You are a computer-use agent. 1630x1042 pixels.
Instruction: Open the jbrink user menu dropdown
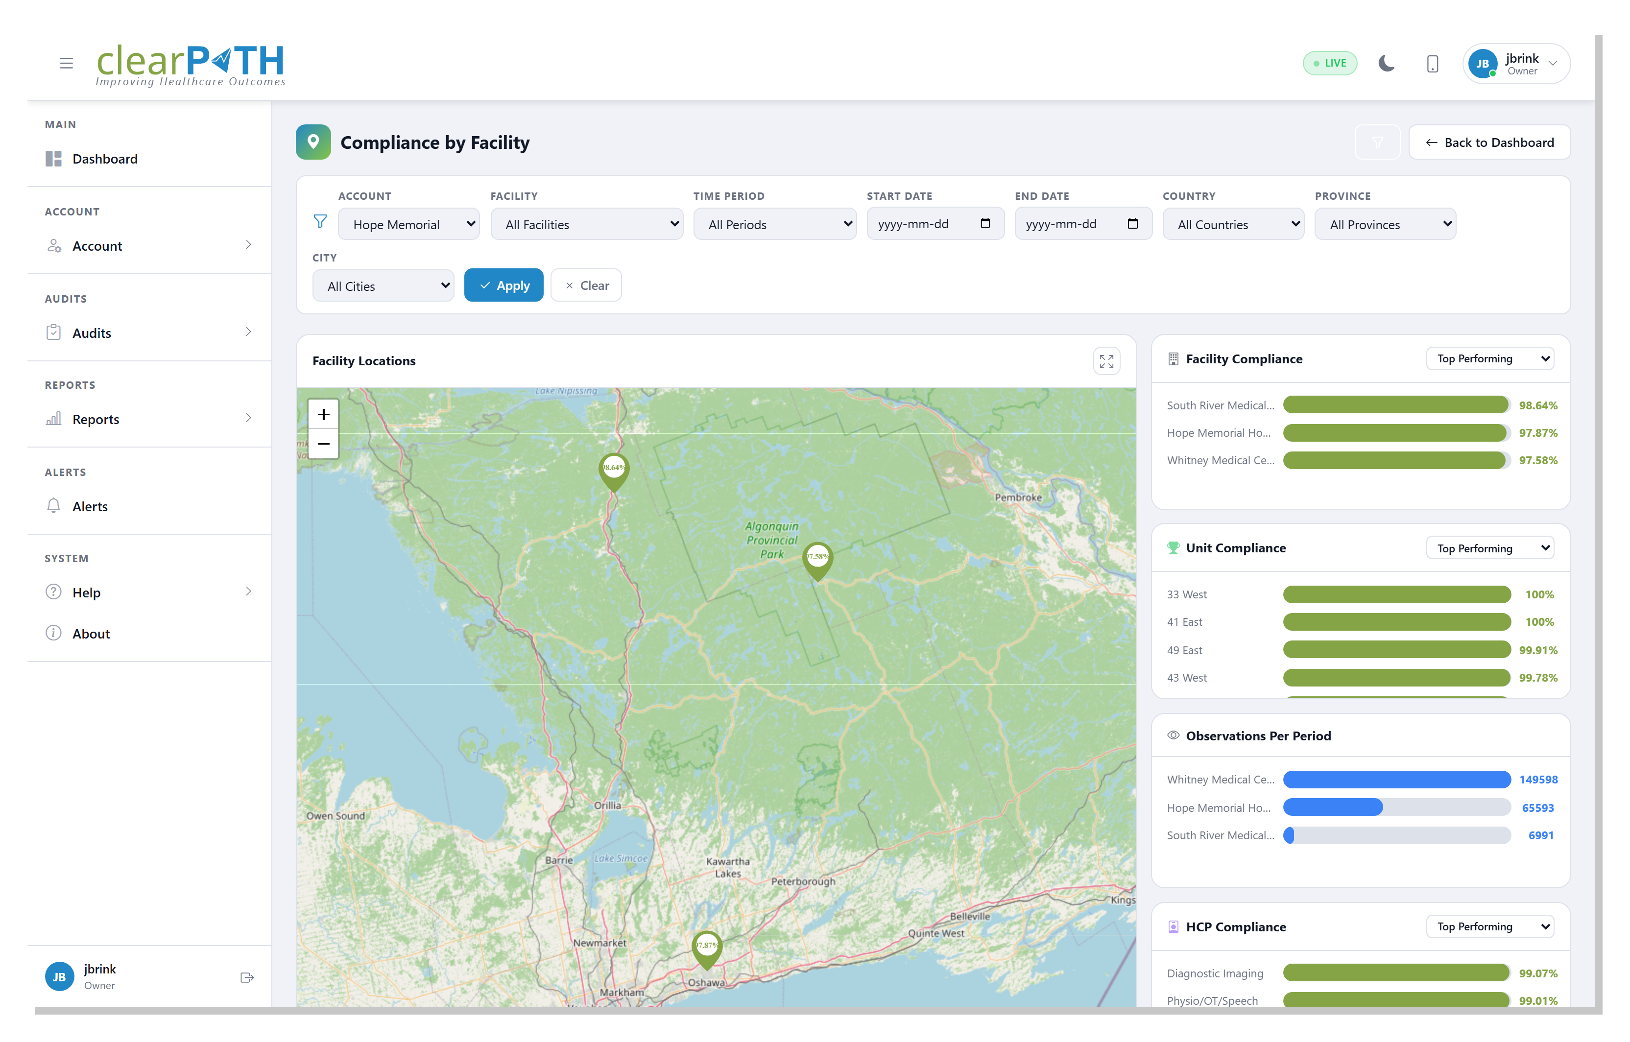pos(1516,64)
